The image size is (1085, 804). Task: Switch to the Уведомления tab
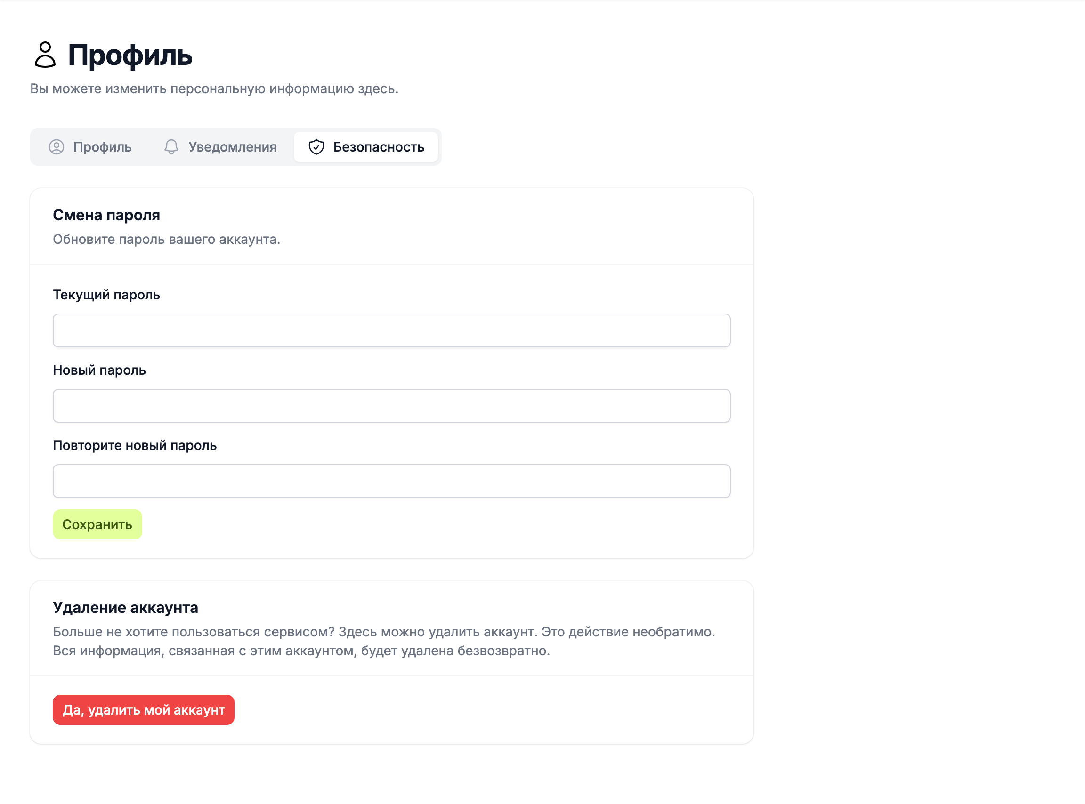(x=220, y=147)
